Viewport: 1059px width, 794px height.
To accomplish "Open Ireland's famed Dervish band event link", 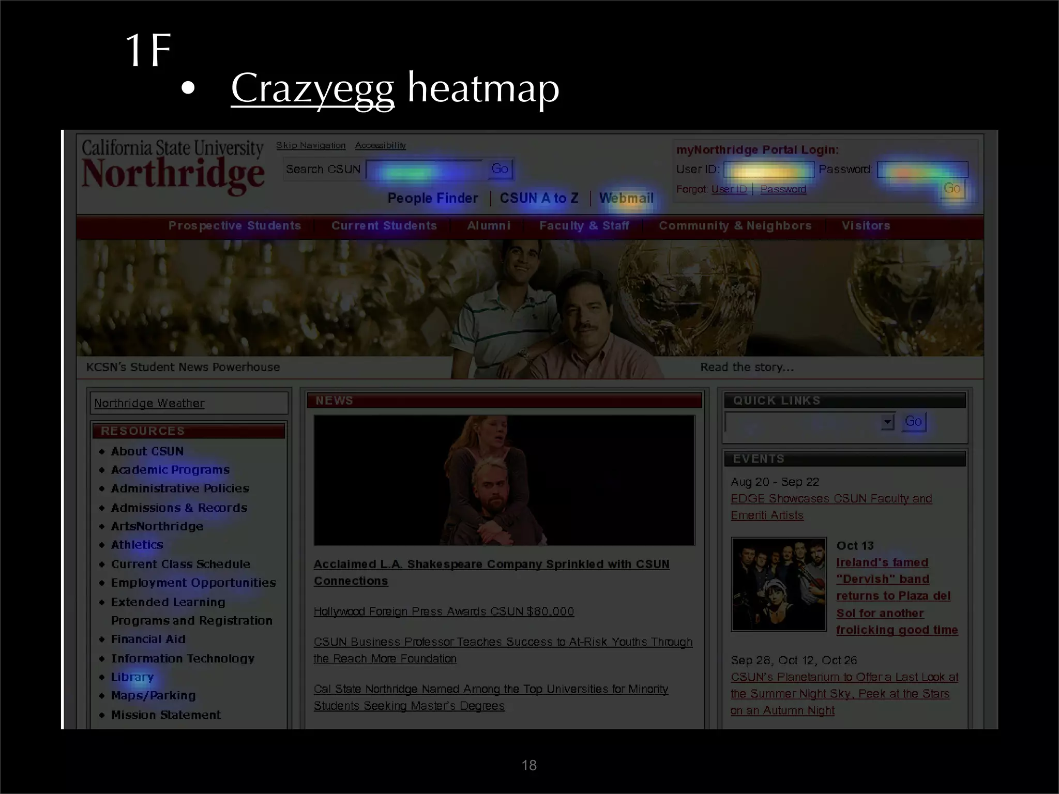I will (x=897, y=596).
